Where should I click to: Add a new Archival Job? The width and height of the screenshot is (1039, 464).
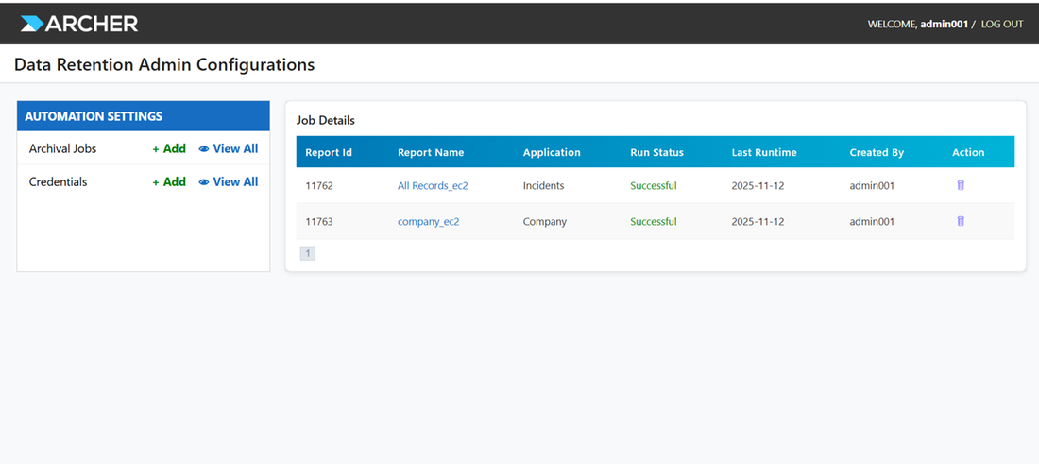tap(169, 149)
